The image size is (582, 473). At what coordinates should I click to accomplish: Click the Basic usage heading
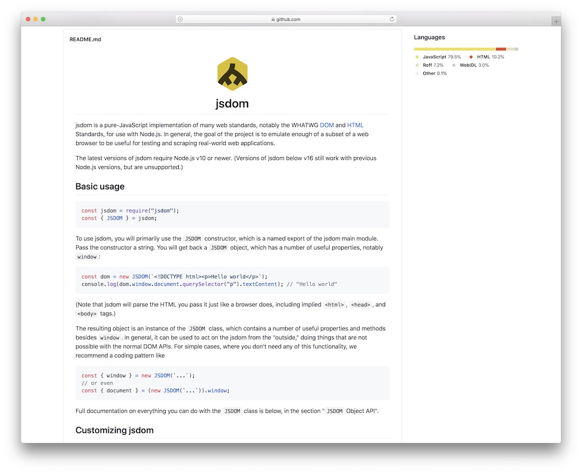coord(100,186)
